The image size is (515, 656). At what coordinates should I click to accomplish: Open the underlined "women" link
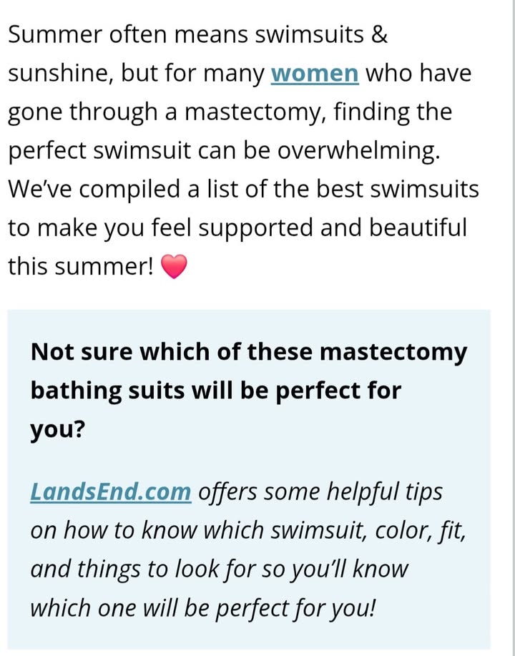click(315, 74)
